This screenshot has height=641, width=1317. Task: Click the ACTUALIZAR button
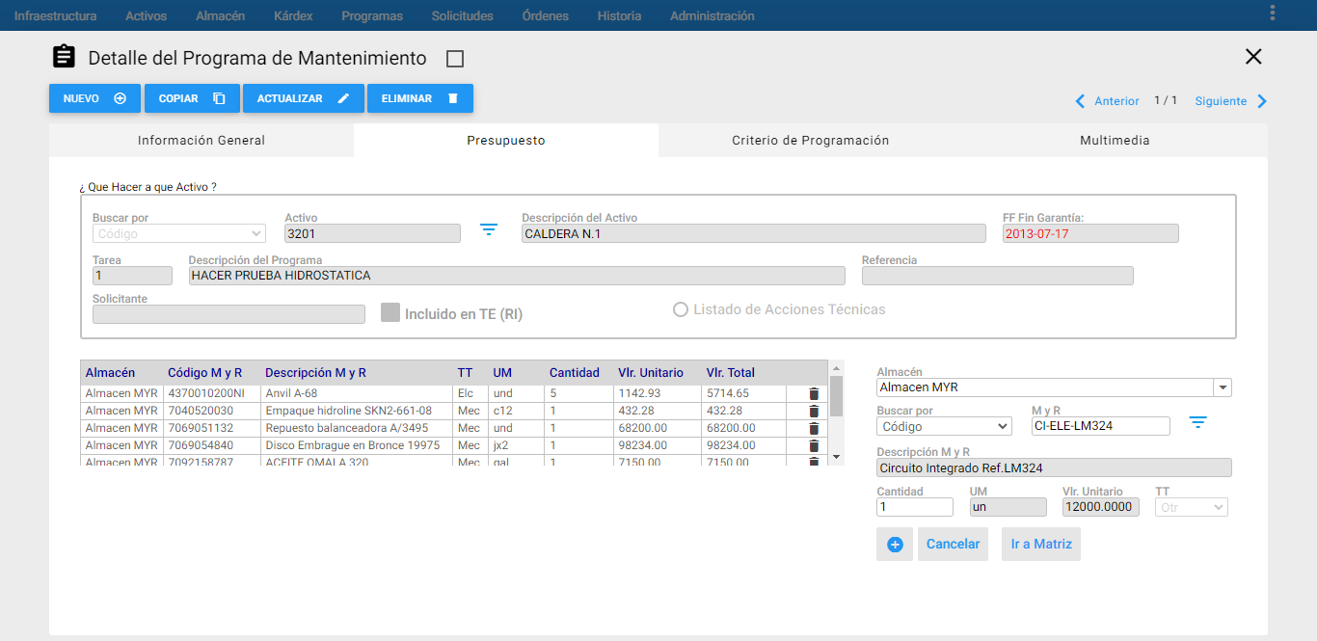coord(304,98)
